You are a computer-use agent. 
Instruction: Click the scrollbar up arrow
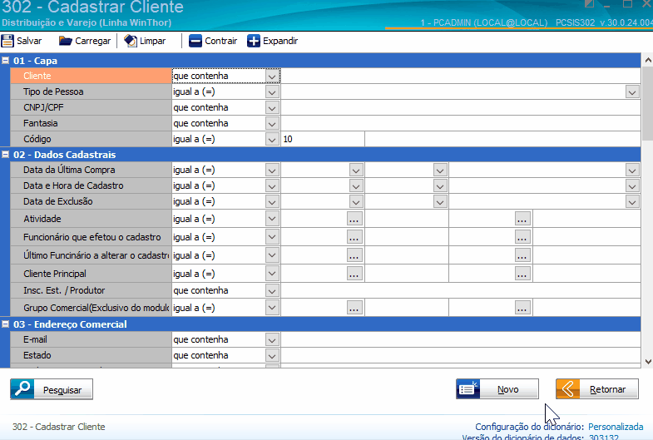point(648,61)
